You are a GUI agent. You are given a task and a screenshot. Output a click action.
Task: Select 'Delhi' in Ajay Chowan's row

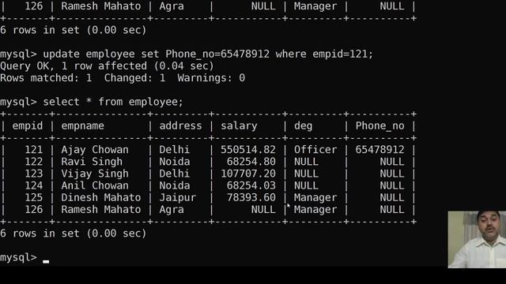click(x=174, y=150)
